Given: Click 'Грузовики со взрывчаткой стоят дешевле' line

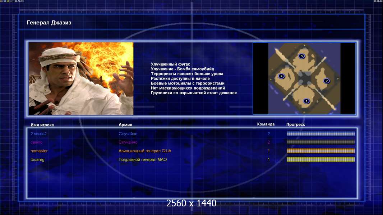Looking at the screenshot, I should 194,93.
